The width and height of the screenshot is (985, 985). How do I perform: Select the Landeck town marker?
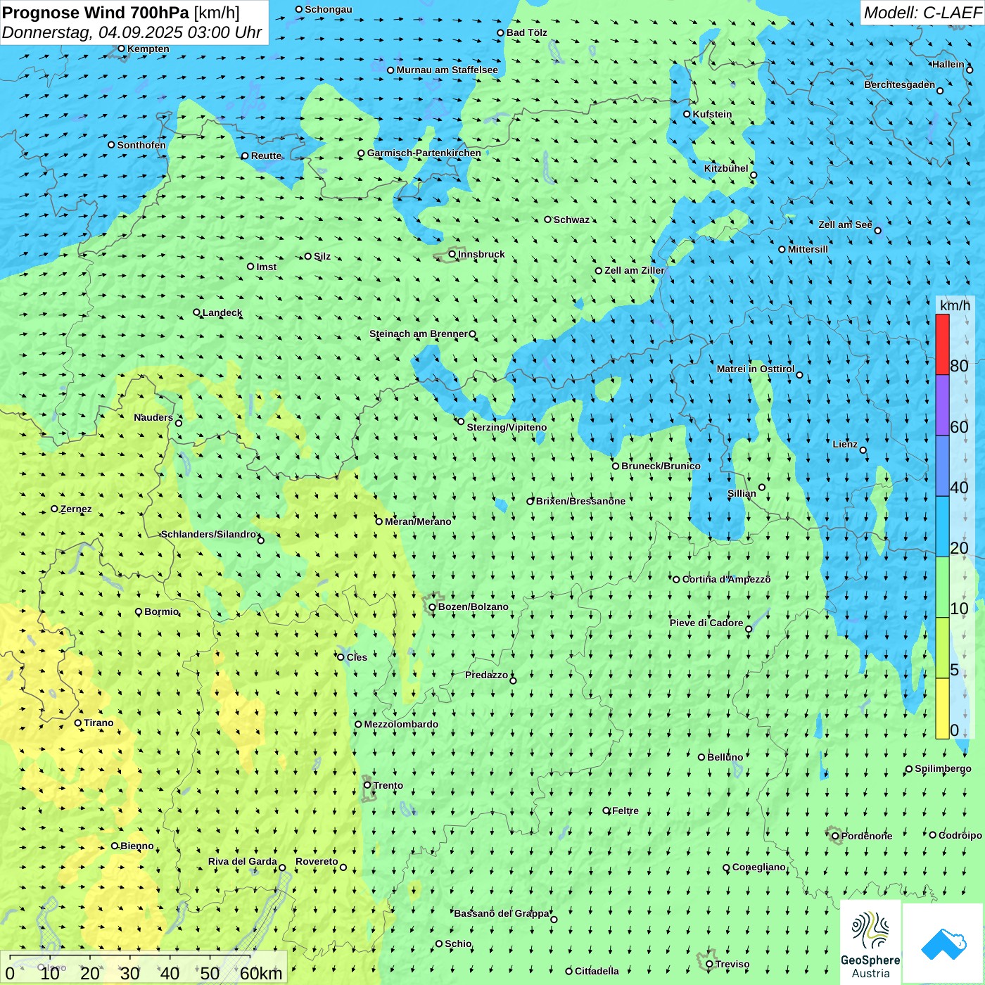pyautogui.click(x=196, y=312)
